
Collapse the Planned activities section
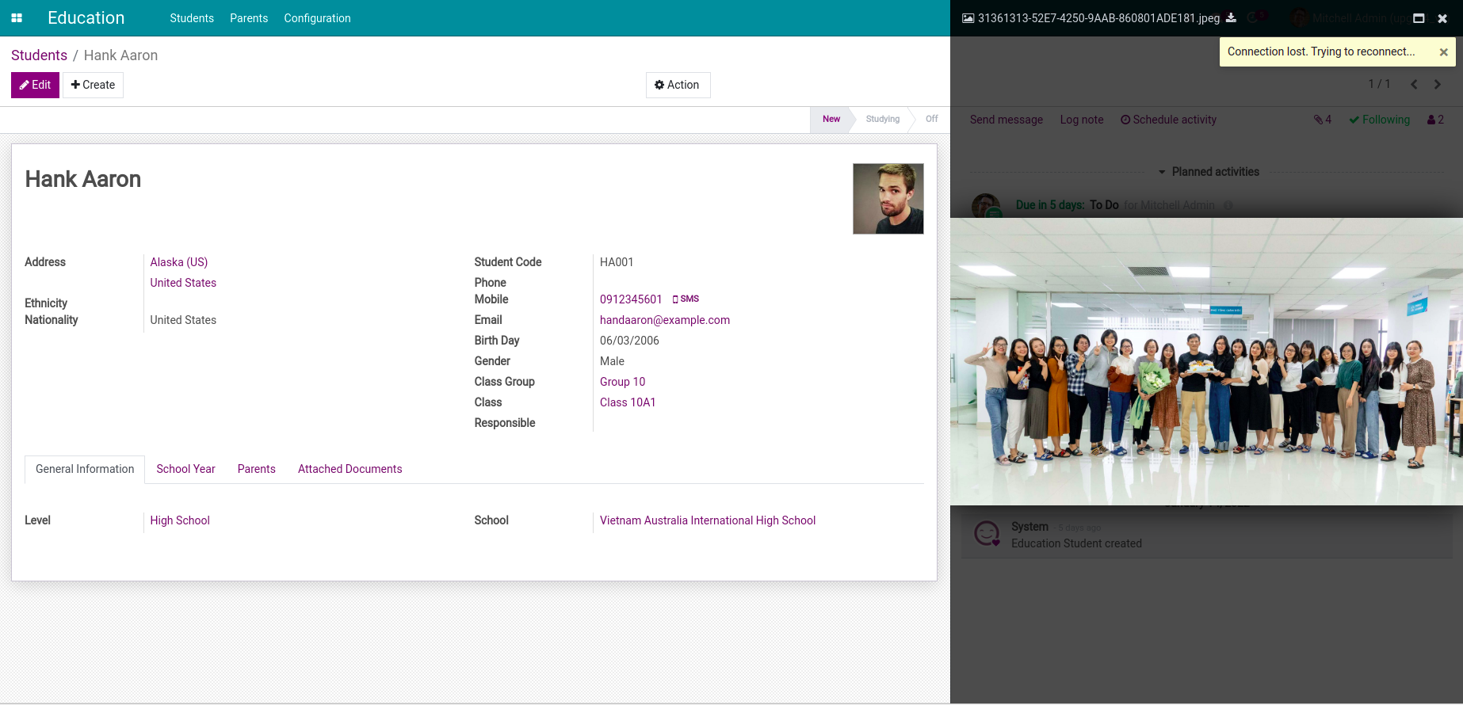tap(1209, 172)
